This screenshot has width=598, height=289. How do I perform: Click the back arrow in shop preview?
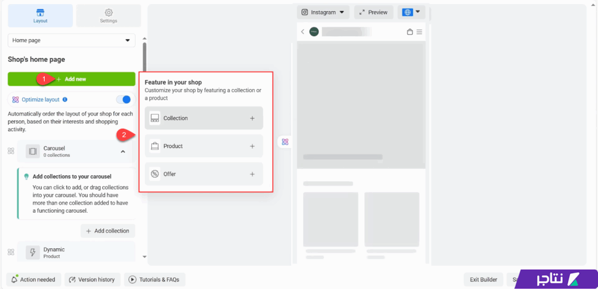303,32
